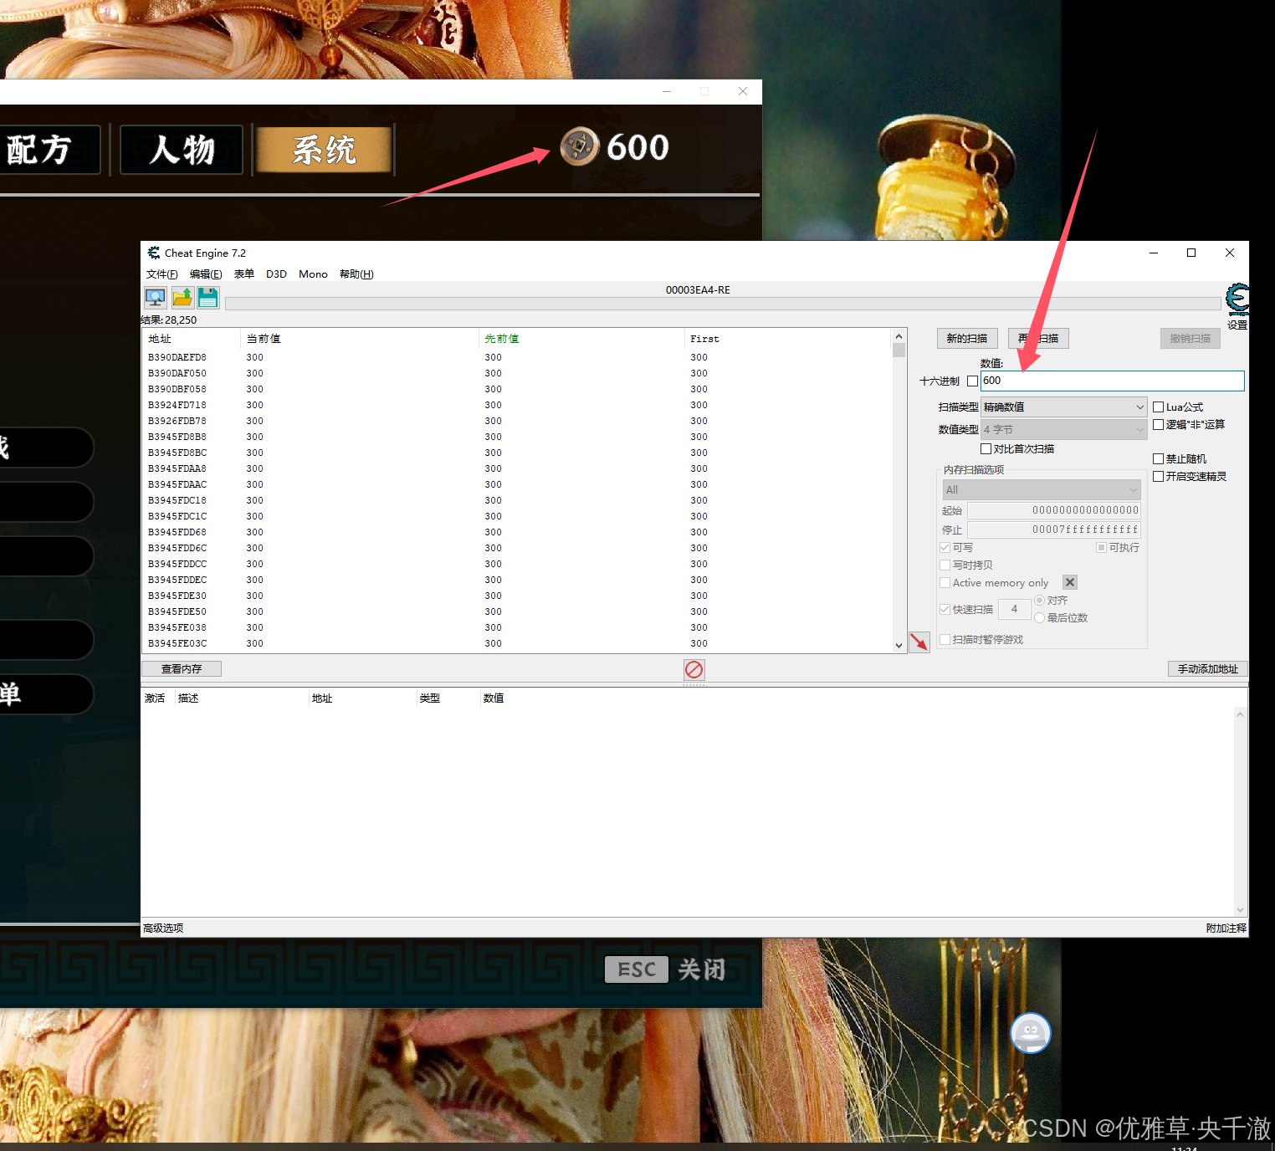This screenshot has width=1275, height=1151.
Task: Click the results list scroll down arrow
Action: click(x=899, y=646)
